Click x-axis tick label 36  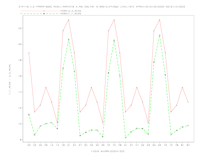click(x=97, y=145)
